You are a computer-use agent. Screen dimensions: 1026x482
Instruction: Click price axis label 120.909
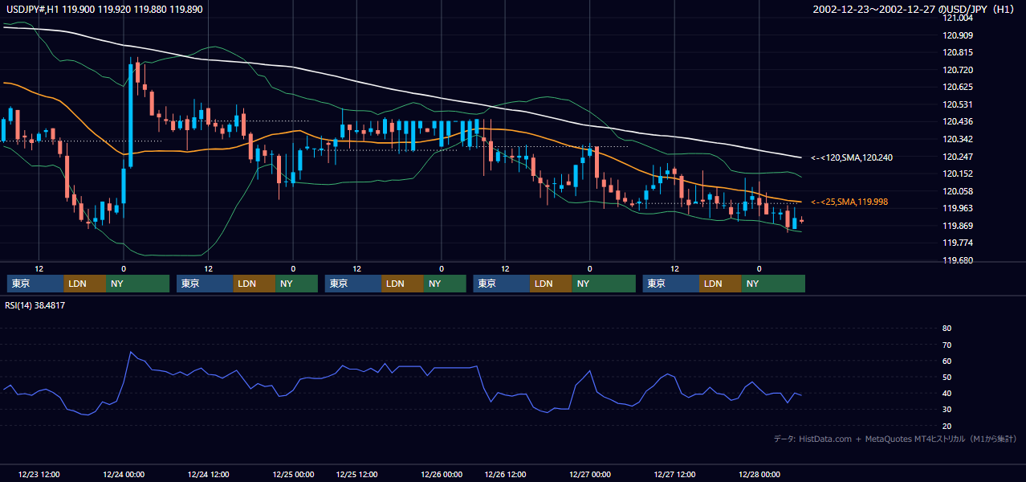957,35
